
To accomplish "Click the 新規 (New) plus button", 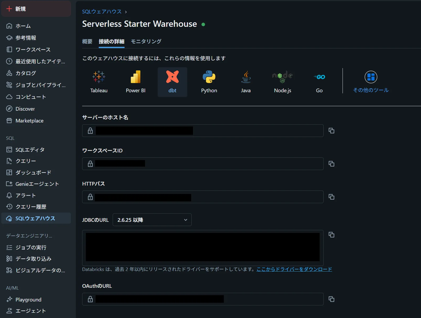I will [36, 9].
